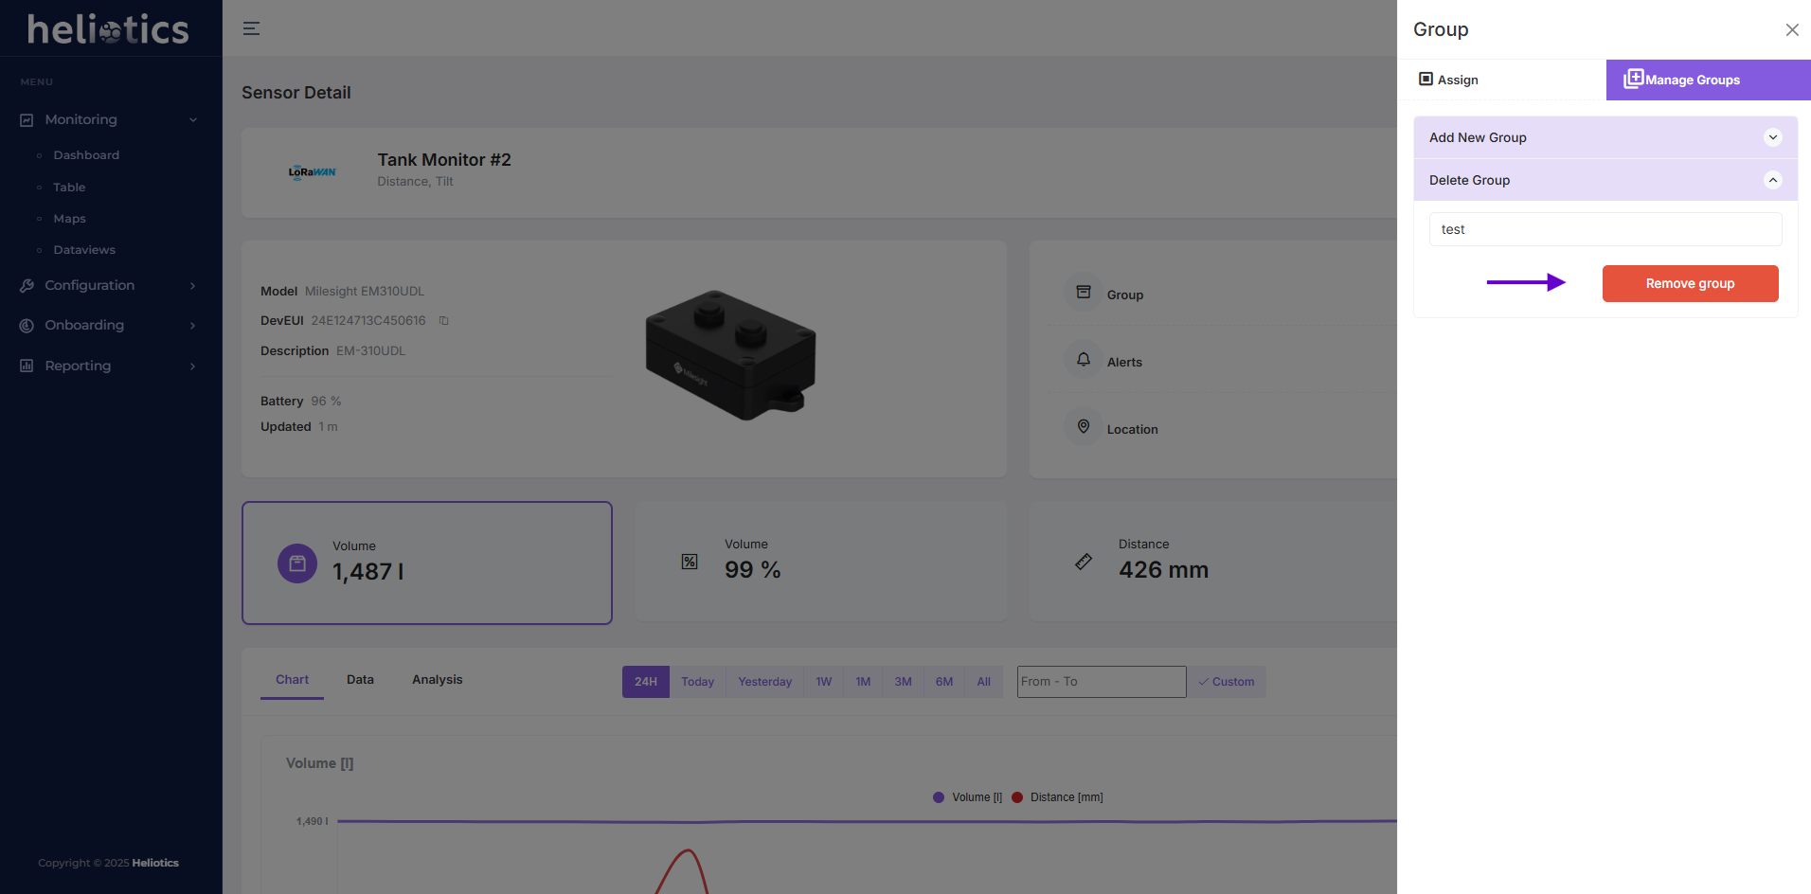Select the Volume 99 % value

point(752,570)
